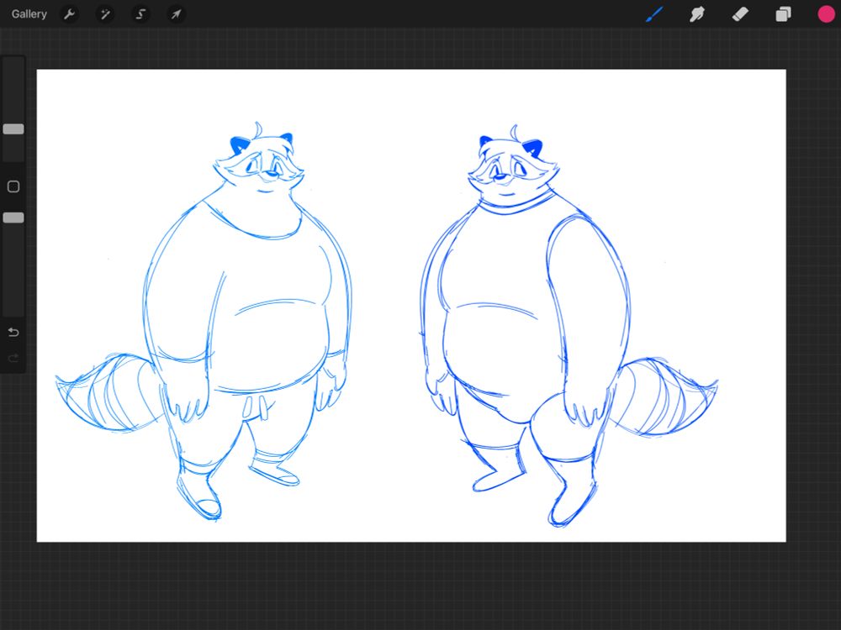Undo the last stroke
The image size is (841, 630).
tap(13, 332)
